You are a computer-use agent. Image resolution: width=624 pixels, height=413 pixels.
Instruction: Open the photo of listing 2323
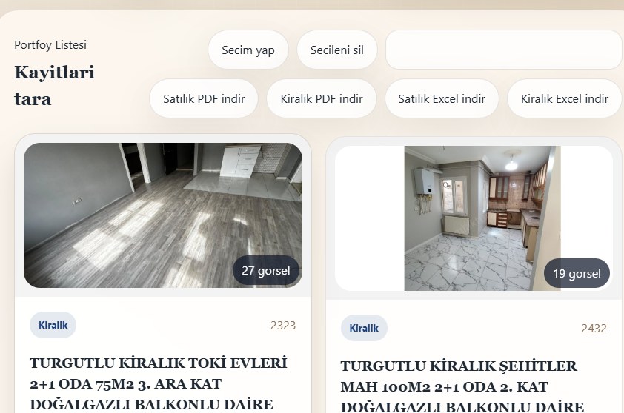[x=163, y=215]
